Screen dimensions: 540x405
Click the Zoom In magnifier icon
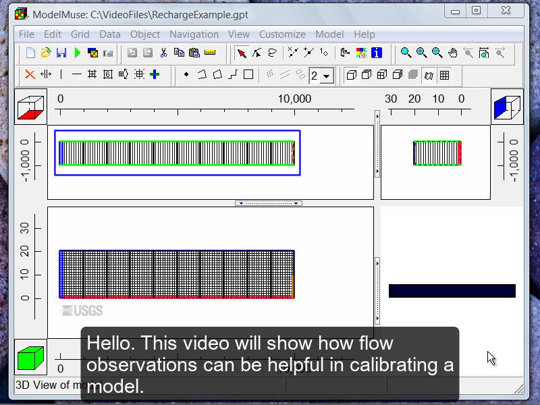[x=422, y=53]
